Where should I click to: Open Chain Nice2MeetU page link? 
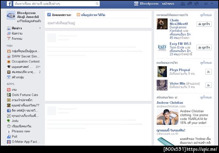tap(178, 22)
